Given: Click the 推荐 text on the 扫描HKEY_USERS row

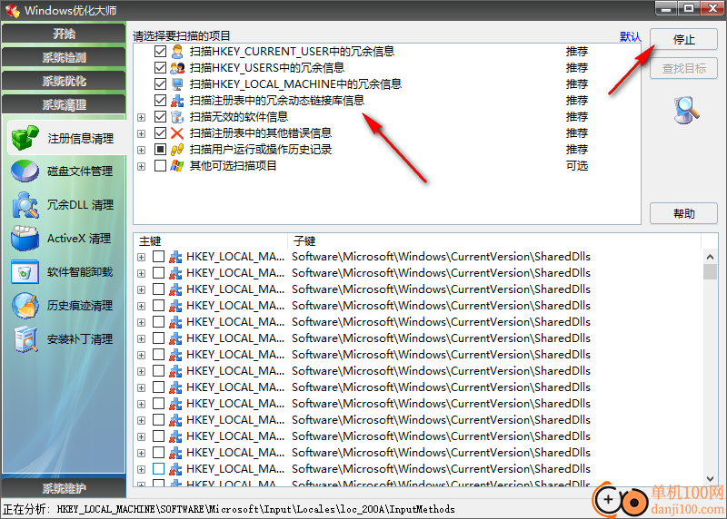Looking at the screenshot, I should (577, 67).
